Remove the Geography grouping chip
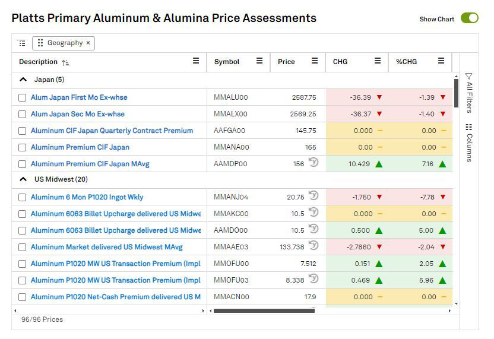 (88, 43)
